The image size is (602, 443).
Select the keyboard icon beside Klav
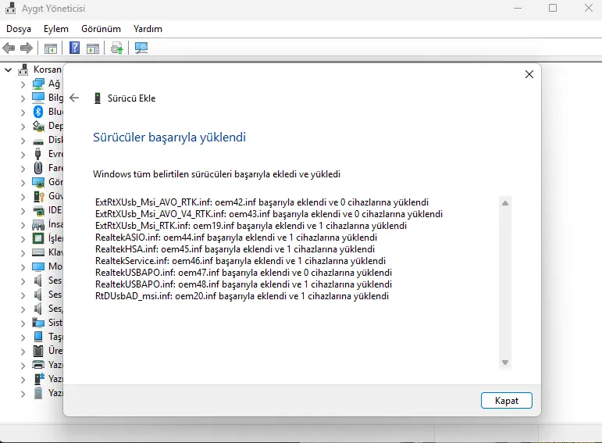(x=38, y=252)
